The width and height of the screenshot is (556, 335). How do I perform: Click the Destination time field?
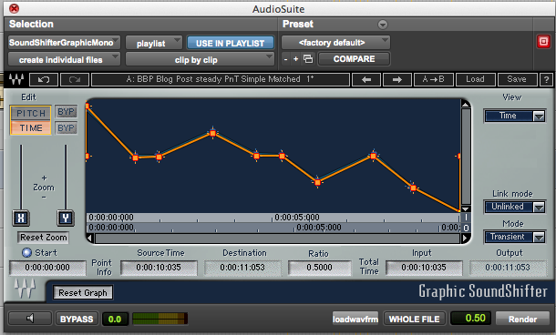tap(242, 268)
